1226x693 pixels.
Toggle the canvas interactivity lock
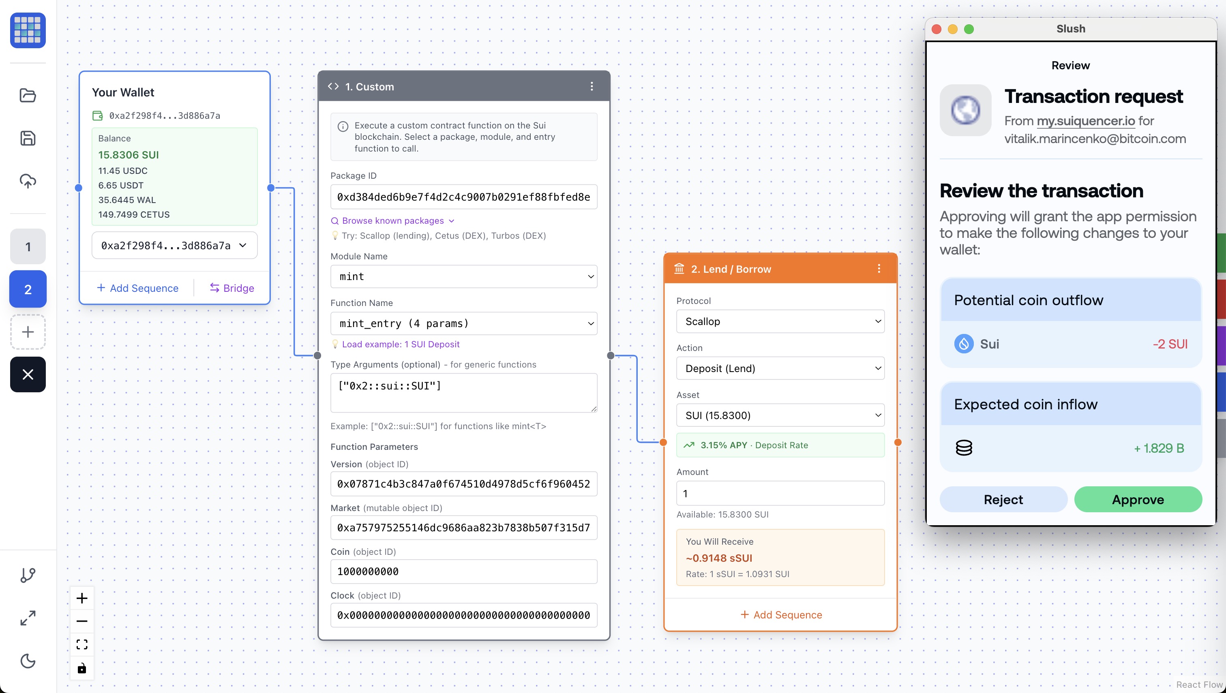pyautogui.click(x=82, y=668)
